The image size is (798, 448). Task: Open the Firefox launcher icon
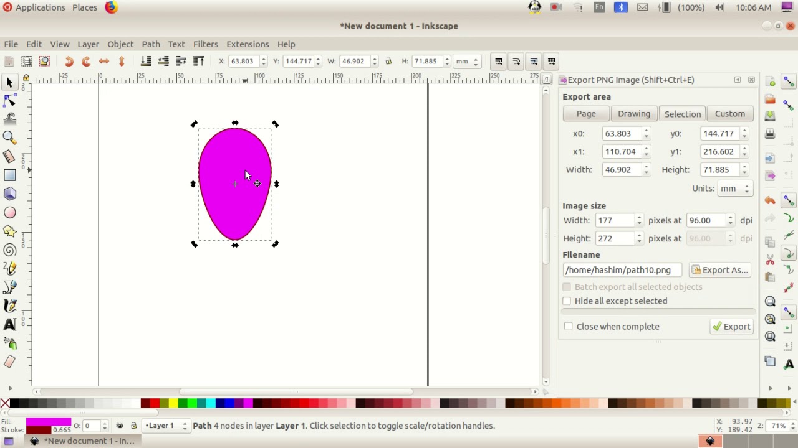coord(112,7)
